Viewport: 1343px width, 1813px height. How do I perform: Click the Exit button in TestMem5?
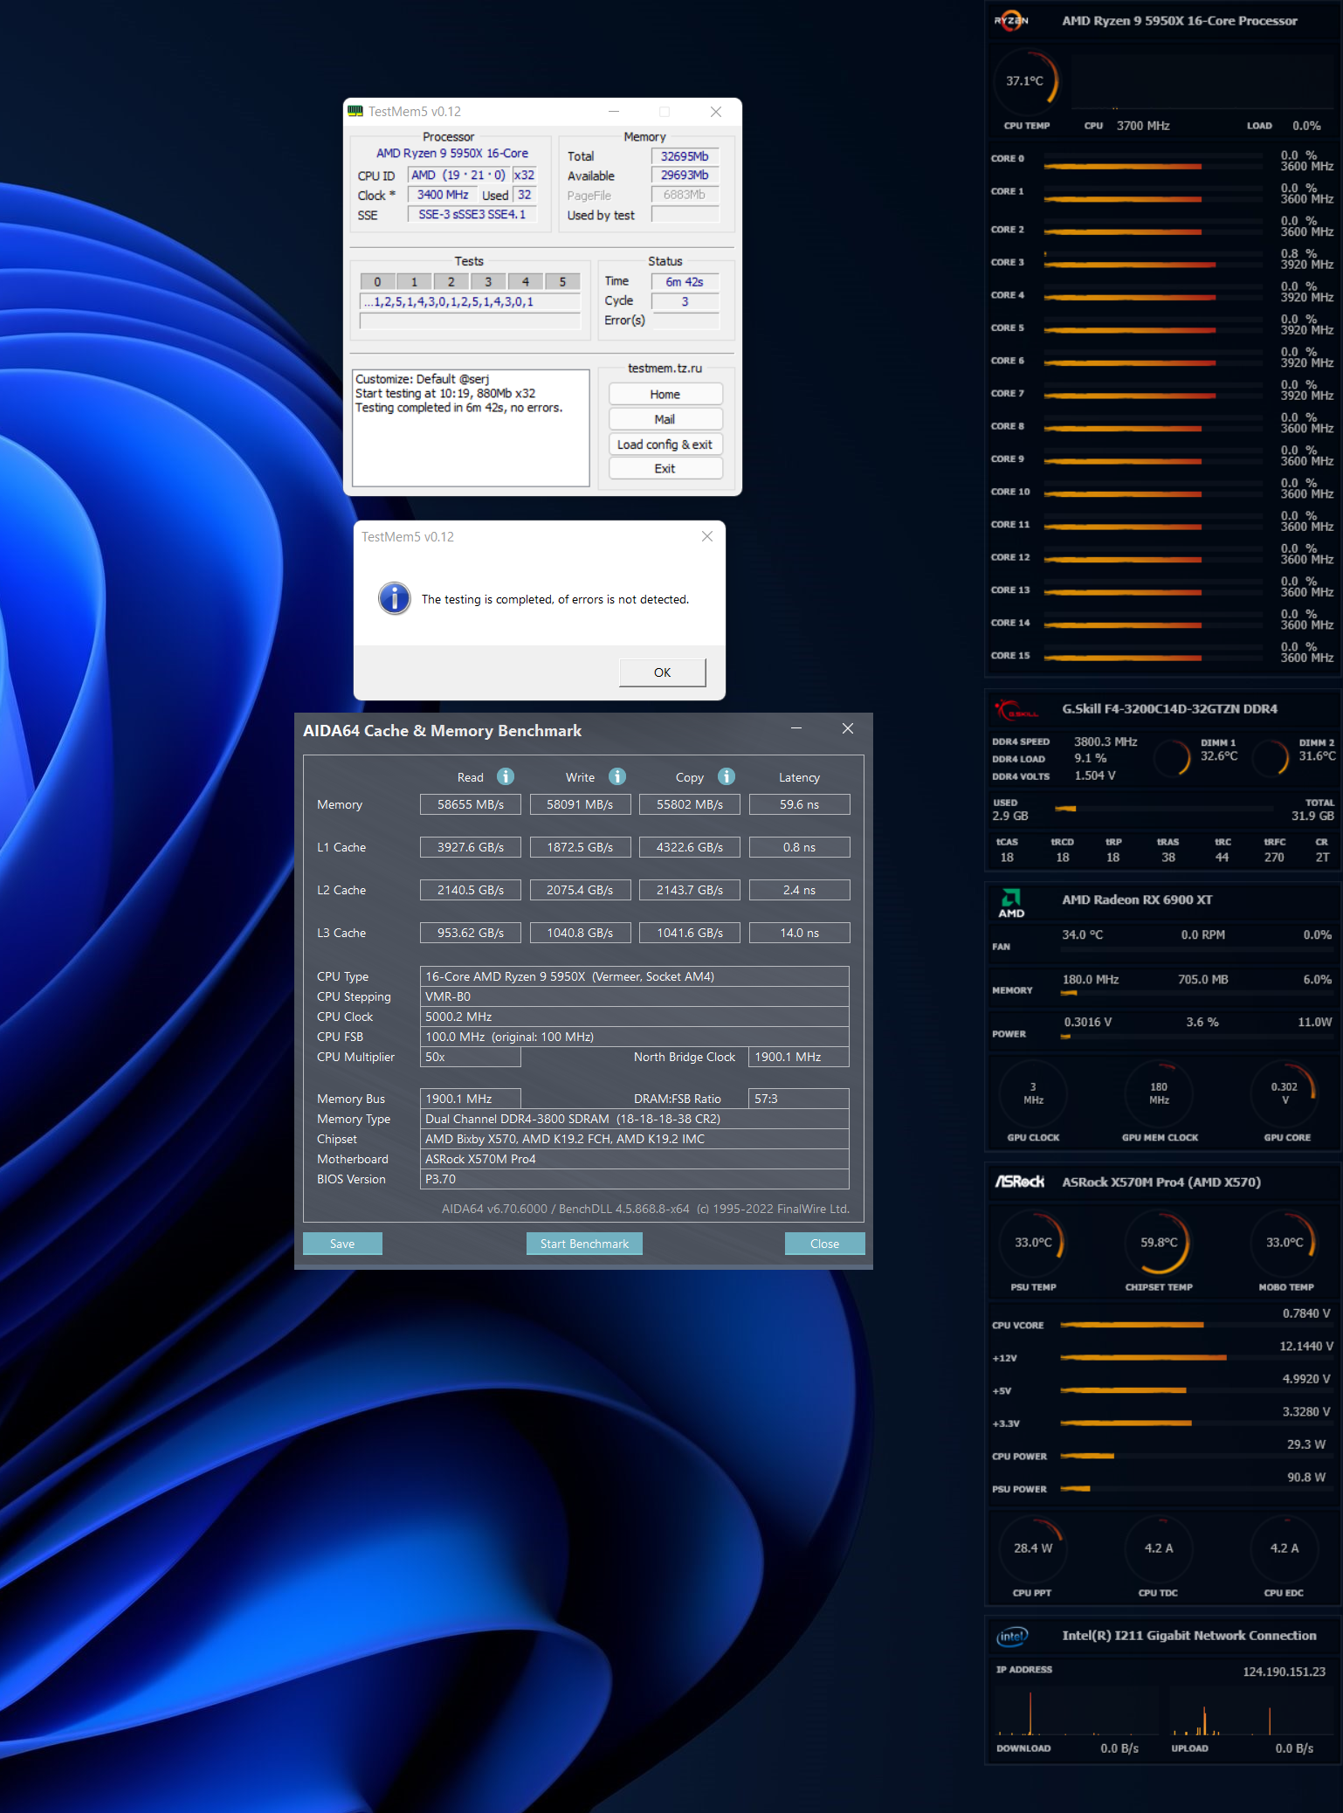tap(665, 469)
